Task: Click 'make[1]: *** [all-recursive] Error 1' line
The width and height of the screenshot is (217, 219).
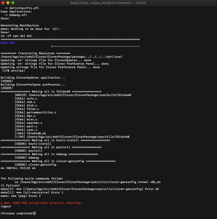Action: (x=32, y=193)
